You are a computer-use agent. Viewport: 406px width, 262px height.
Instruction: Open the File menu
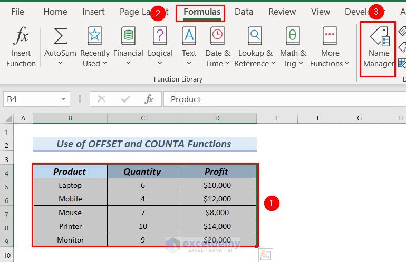click(x=17, y=12)
